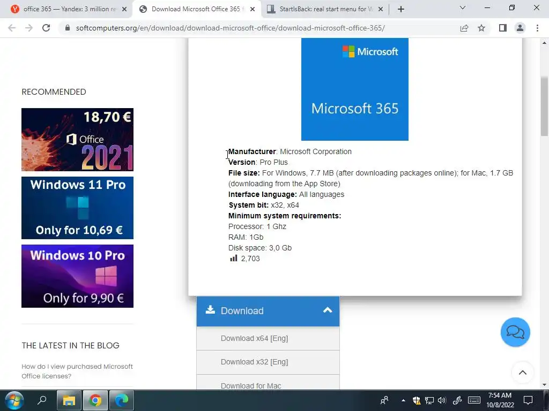Switch to the StartIsBack tab
The height and width of the screenshot is (411, 549).
(x=324, y=9)
